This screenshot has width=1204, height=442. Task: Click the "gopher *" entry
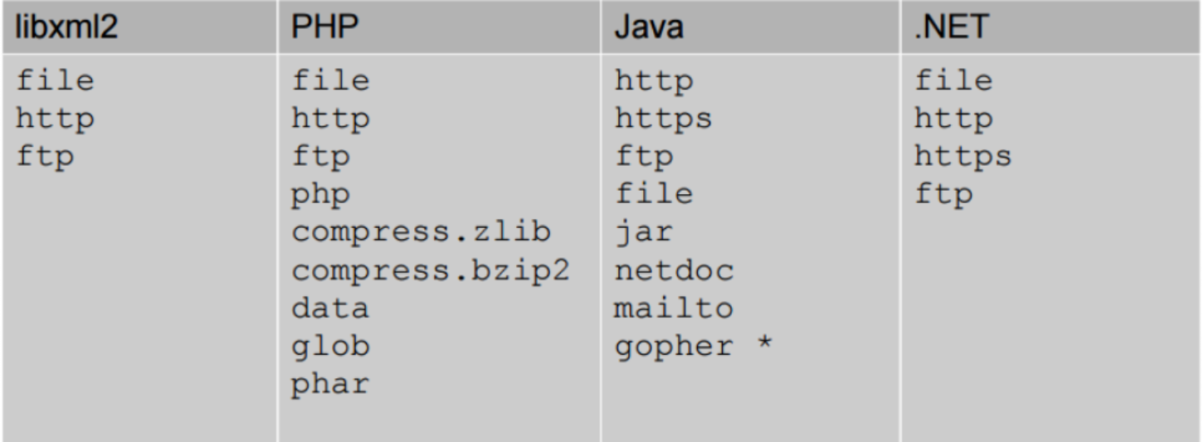pyautogui.click(x=694, y=347)
